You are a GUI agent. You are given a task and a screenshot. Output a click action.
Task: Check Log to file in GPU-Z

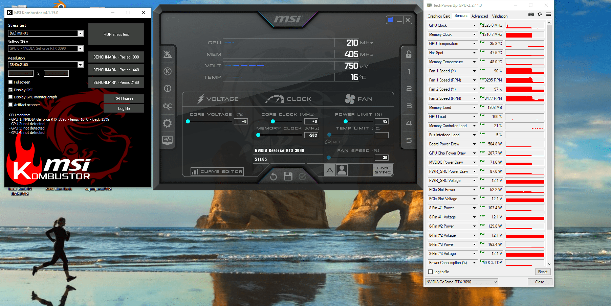pyautogui.click(x=431, y=272)
